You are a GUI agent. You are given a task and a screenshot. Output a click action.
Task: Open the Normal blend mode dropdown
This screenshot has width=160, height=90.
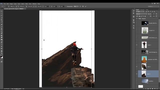[x=141, y=14]
